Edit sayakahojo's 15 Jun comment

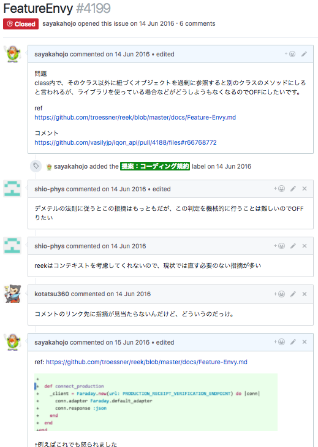tap(293, 342)
